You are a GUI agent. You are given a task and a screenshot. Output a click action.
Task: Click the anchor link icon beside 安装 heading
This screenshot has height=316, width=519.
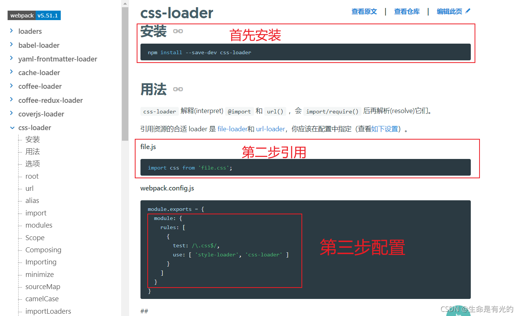178,31
